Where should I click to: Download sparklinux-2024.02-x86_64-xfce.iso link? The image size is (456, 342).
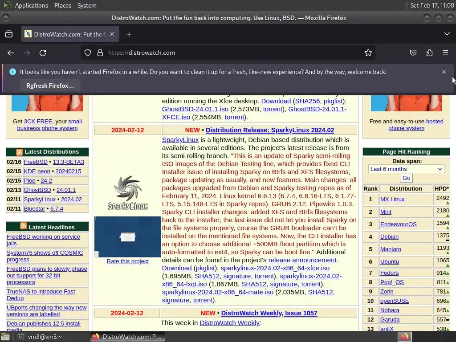coord(275,268)
